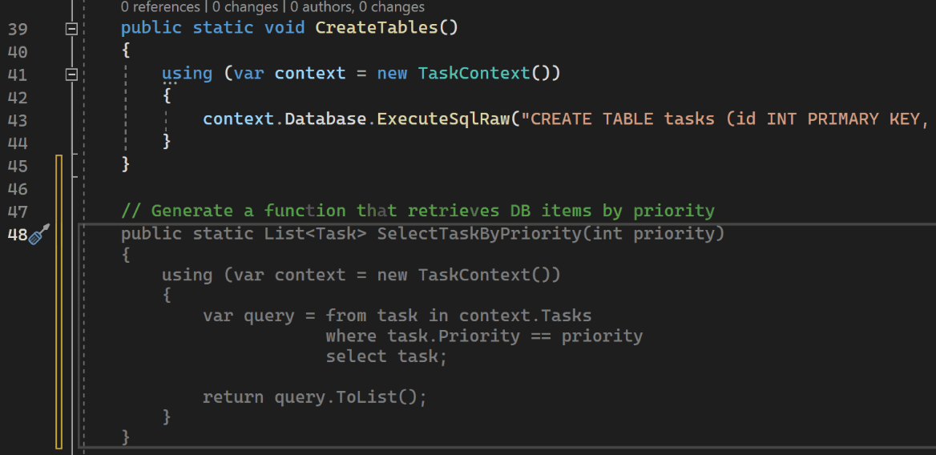Image resolution: width=936 pixels, height=455 pixels.
Task: Click the CreateTables method name
Action: [x=376, y=28]
